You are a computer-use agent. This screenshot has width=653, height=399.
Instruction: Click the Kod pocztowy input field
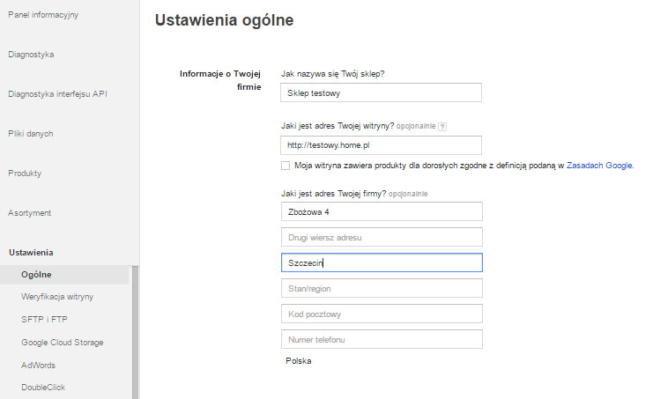(382, 314)
